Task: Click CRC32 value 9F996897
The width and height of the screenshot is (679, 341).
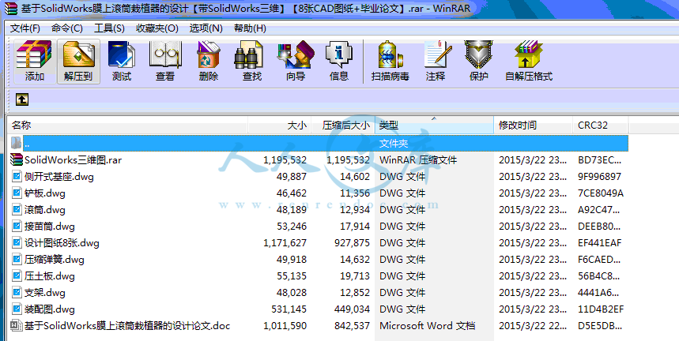Action: coord(599,176)
